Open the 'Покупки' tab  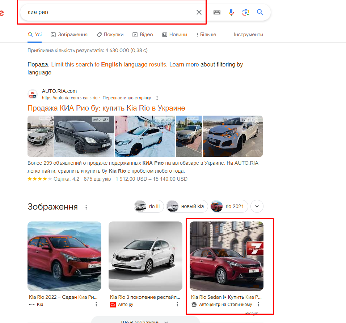(110, 35)
